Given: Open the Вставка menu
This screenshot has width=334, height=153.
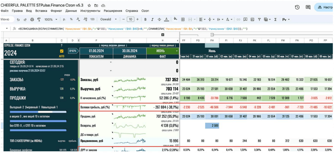Looking at the screenshot, I should (41, 11).
